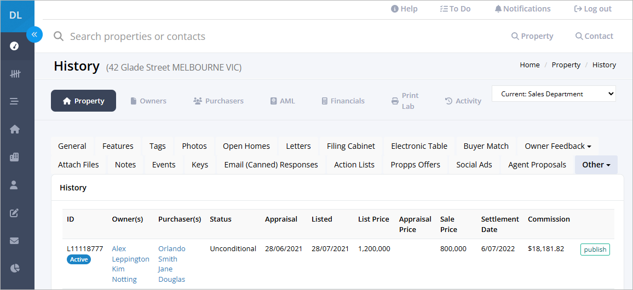Switch to the Purchasers tab
633x290 pixels.
click(218, 101)
